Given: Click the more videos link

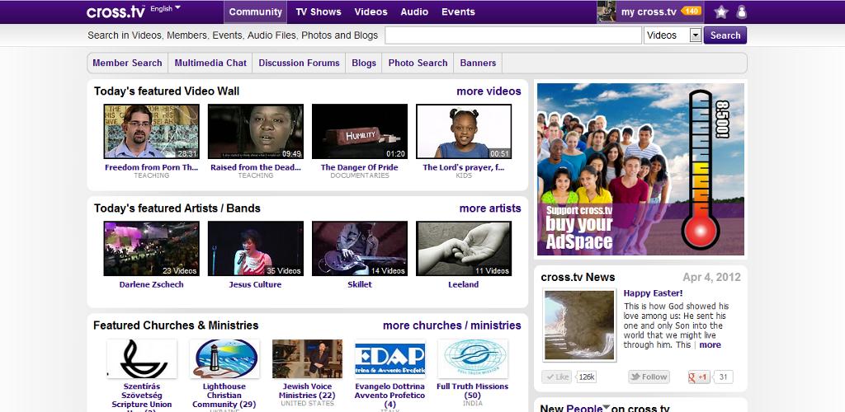Looking at the screenshot, I should tap(489, 91).
